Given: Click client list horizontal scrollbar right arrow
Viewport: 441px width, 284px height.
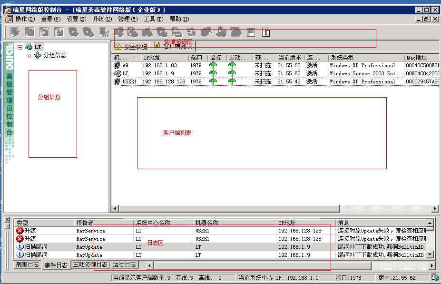Looking at the screenshot, I should coord(435,209).
